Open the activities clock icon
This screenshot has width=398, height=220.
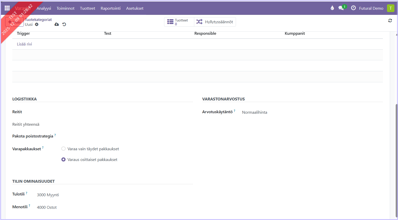click(x=353, y=8)
